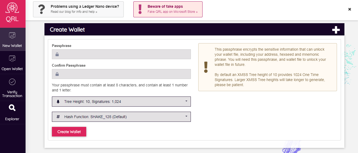
Task: Click the tree icon in Tree Height selector
Action: 58,102
